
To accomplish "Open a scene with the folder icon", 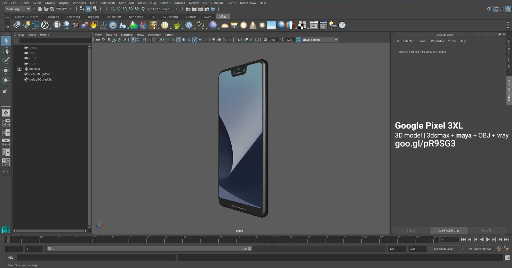I will (x=46, y=9).
